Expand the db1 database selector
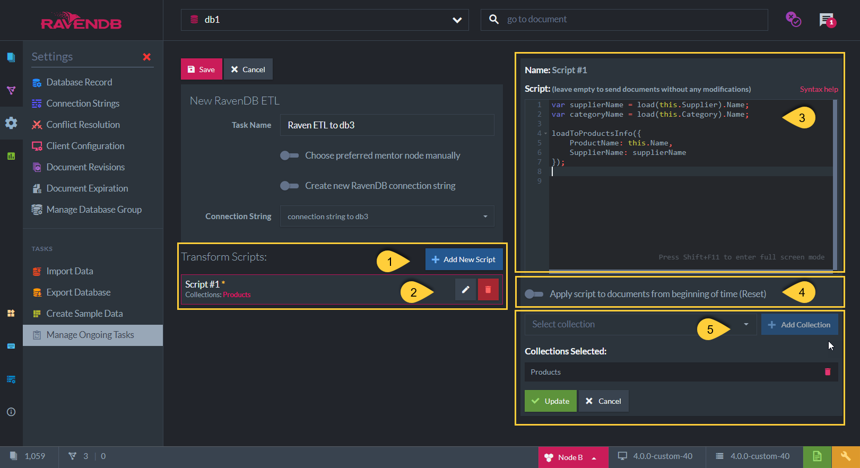The width and height of the screenshot is (860, 468). tap(325, 20)
